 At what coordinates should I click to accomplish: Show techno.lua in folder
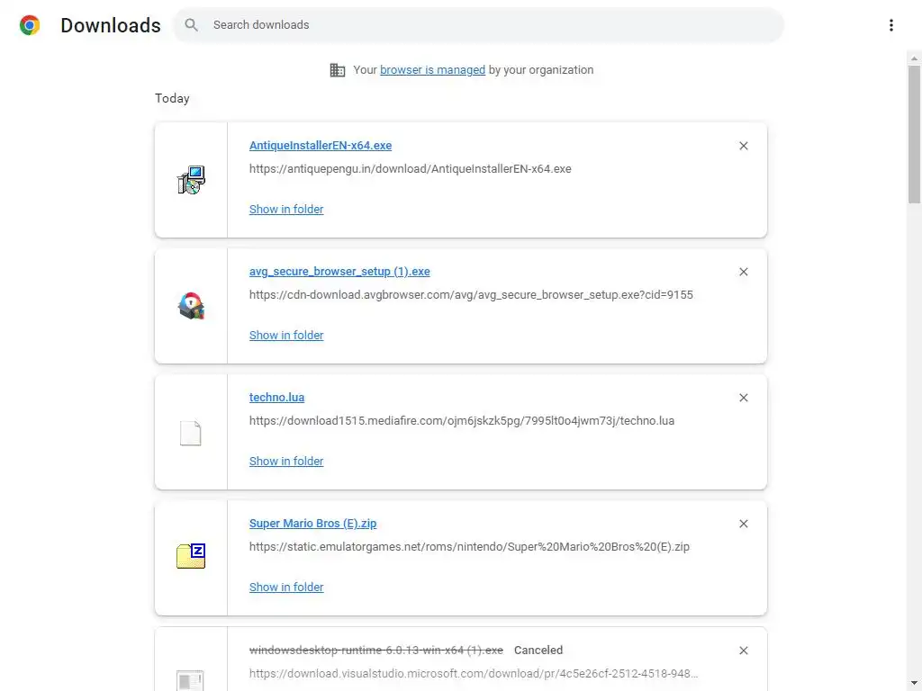286,462
